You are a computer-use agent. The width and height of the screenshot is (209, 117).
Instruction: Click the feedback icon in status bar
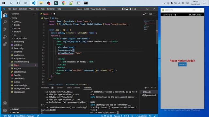pyautogui.click(x=150, y=116)
